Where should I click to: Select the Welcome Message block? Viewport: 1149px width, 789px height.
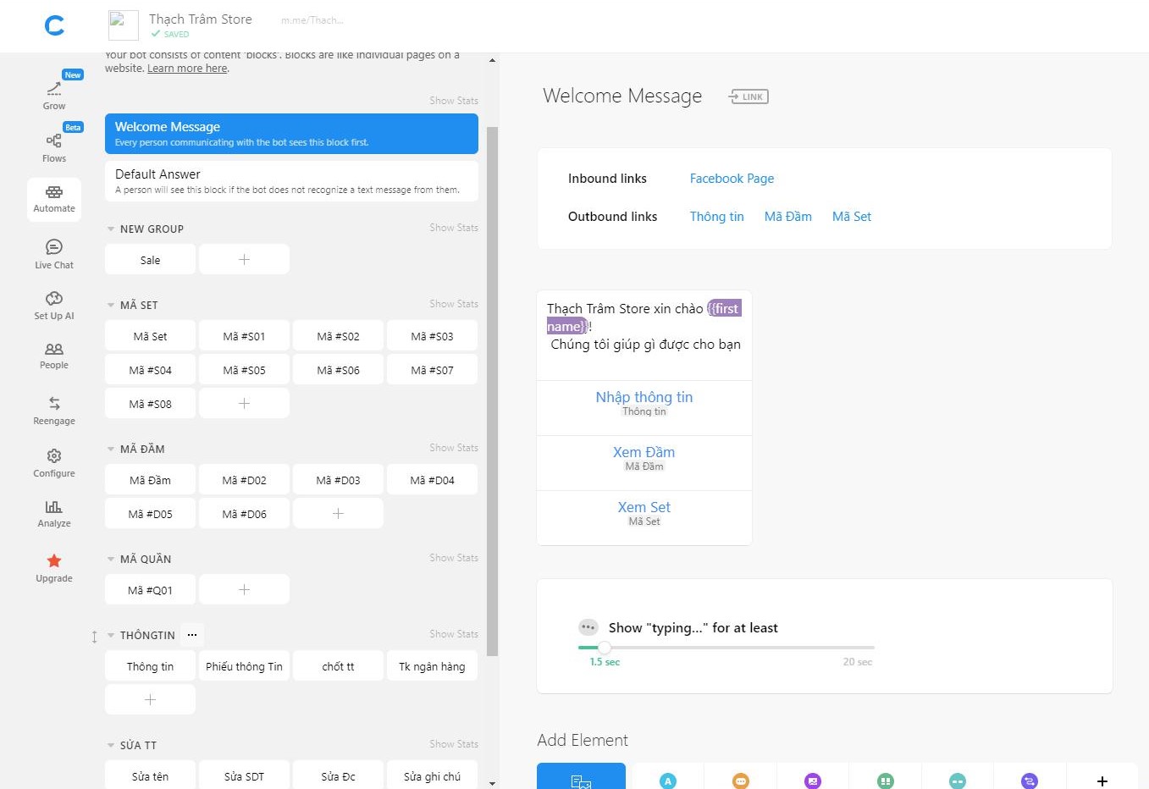[291, 134]
